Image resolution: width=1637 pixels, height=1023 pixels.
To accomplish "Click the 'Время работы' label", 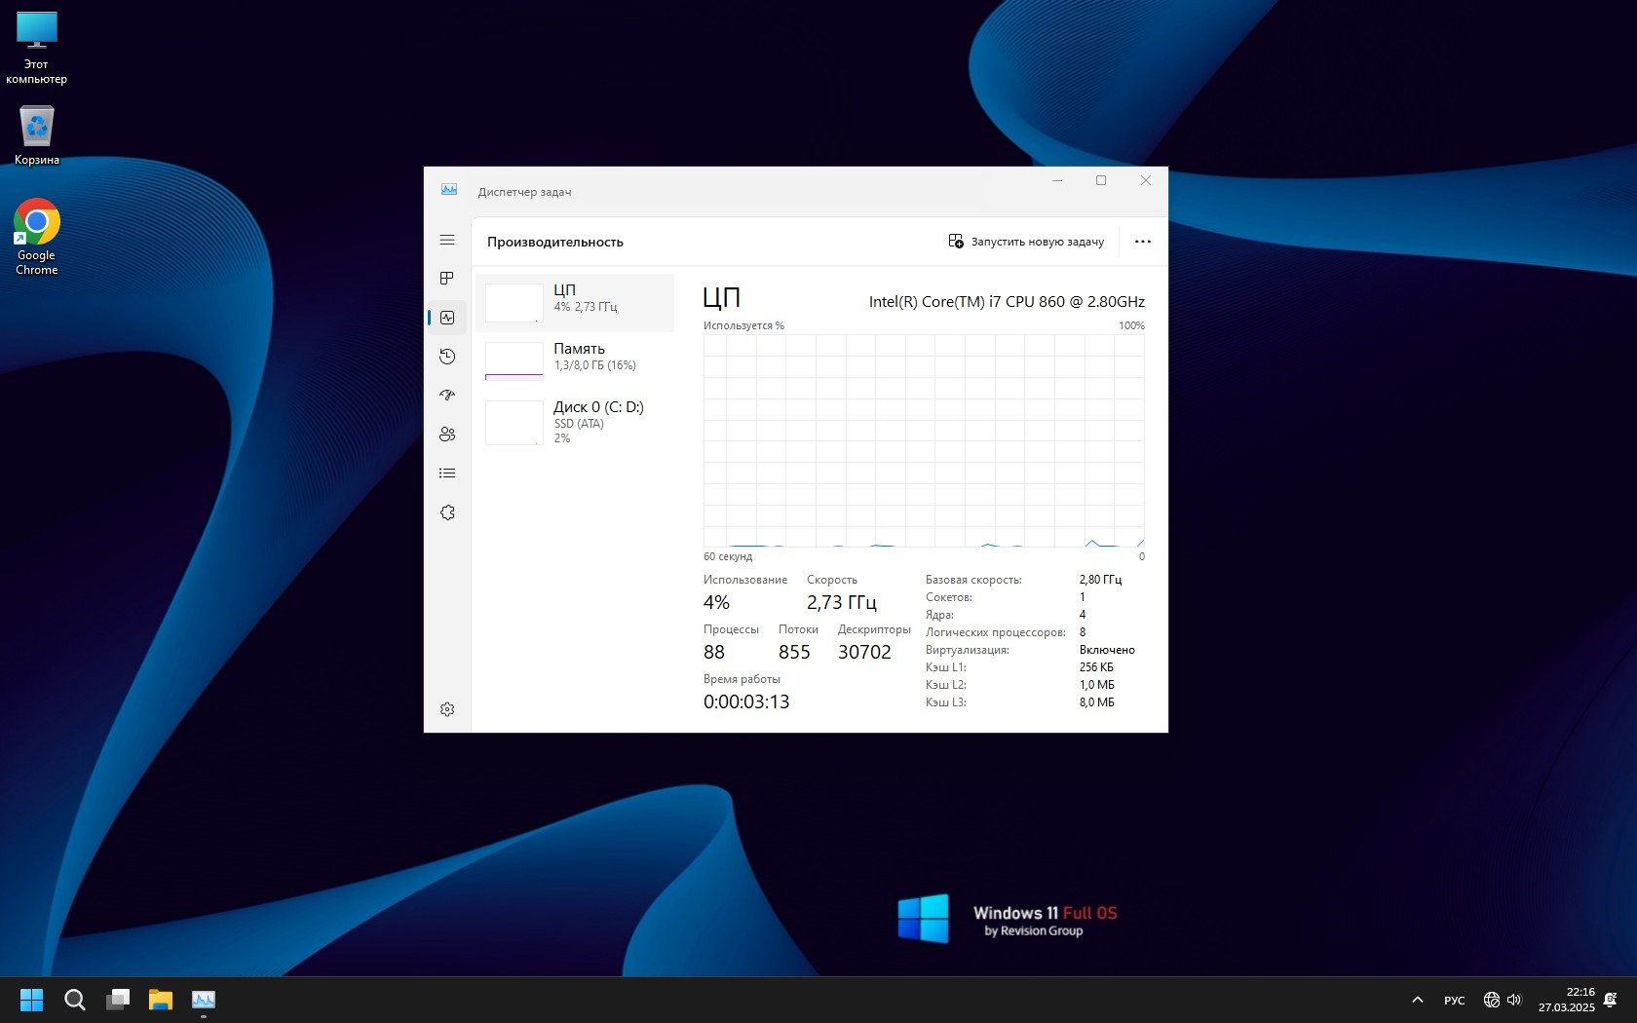I will click(742, 679).
